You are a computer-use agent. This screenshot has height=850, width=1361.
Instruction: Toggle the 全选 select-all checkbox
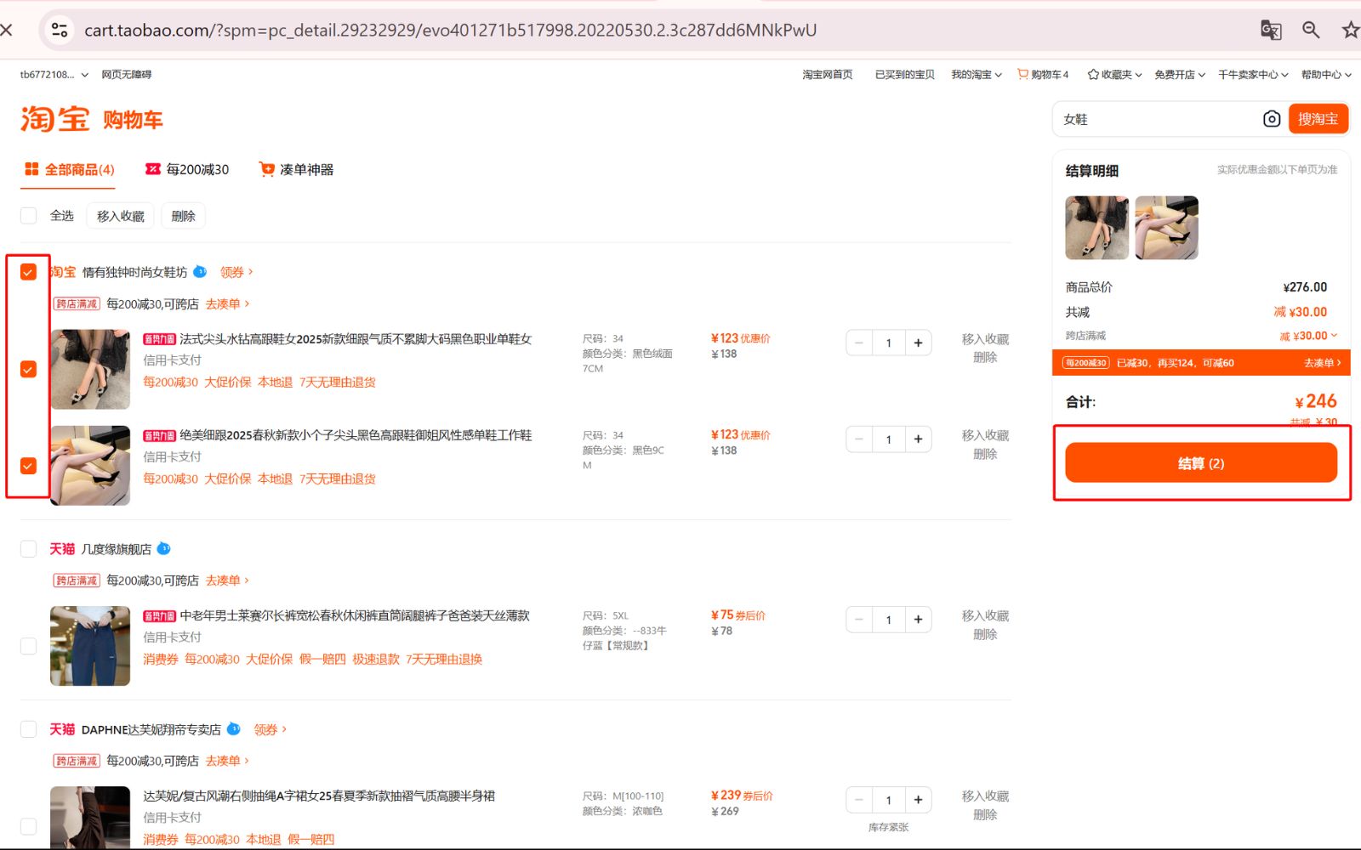[29, 216]
